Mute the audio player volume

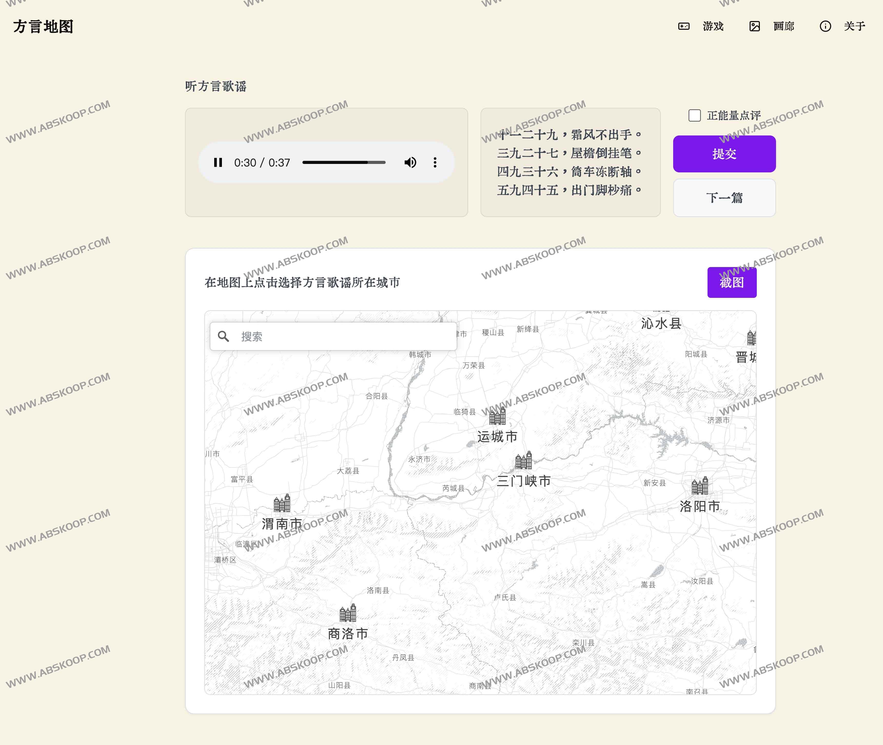coord(410,163)
